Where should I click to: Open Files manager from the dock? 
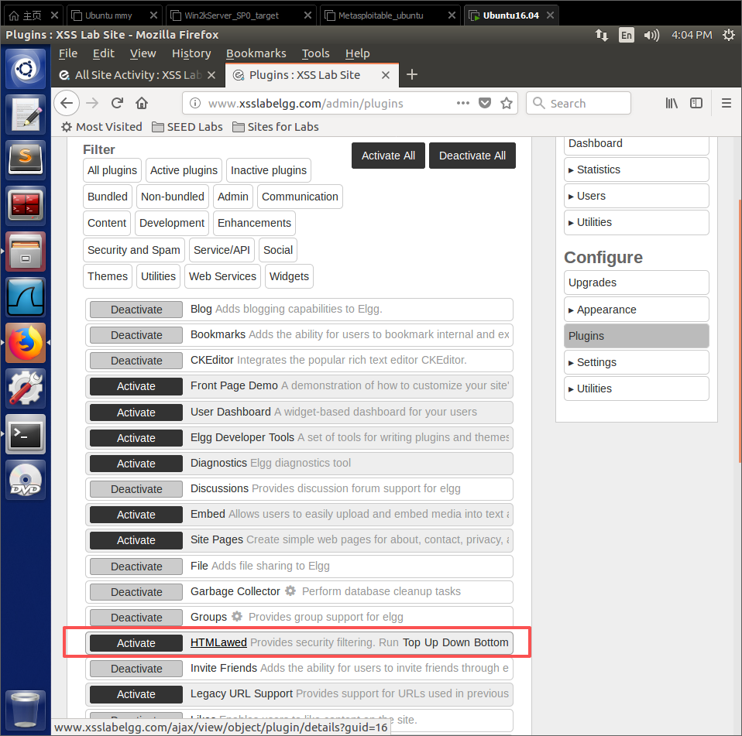coord(26,251)
